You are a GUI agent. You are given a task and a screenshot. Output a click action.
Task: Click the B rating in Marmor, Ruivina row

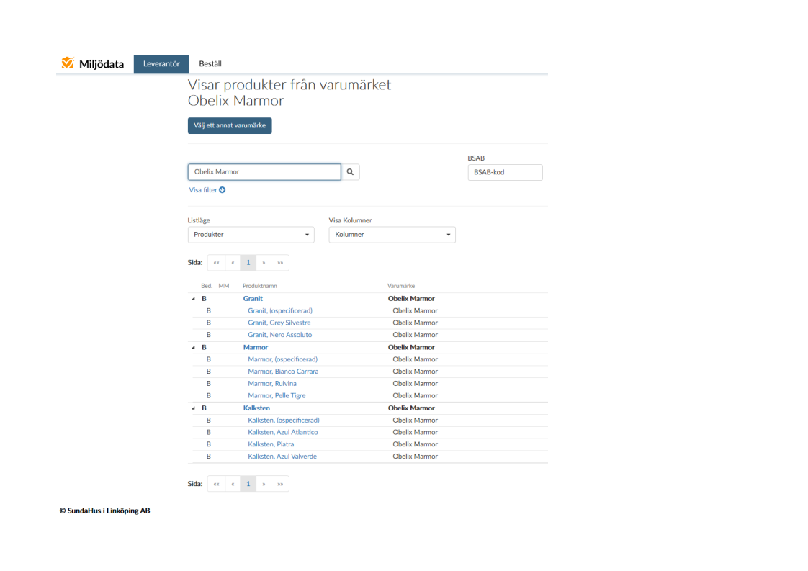pyautogui.click(x=209, y=383)
